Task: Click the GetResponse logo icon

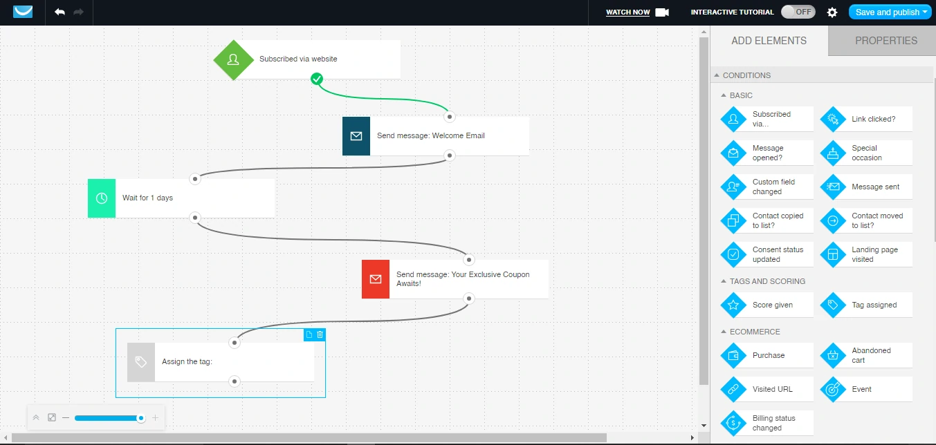Action: (23, 12)
